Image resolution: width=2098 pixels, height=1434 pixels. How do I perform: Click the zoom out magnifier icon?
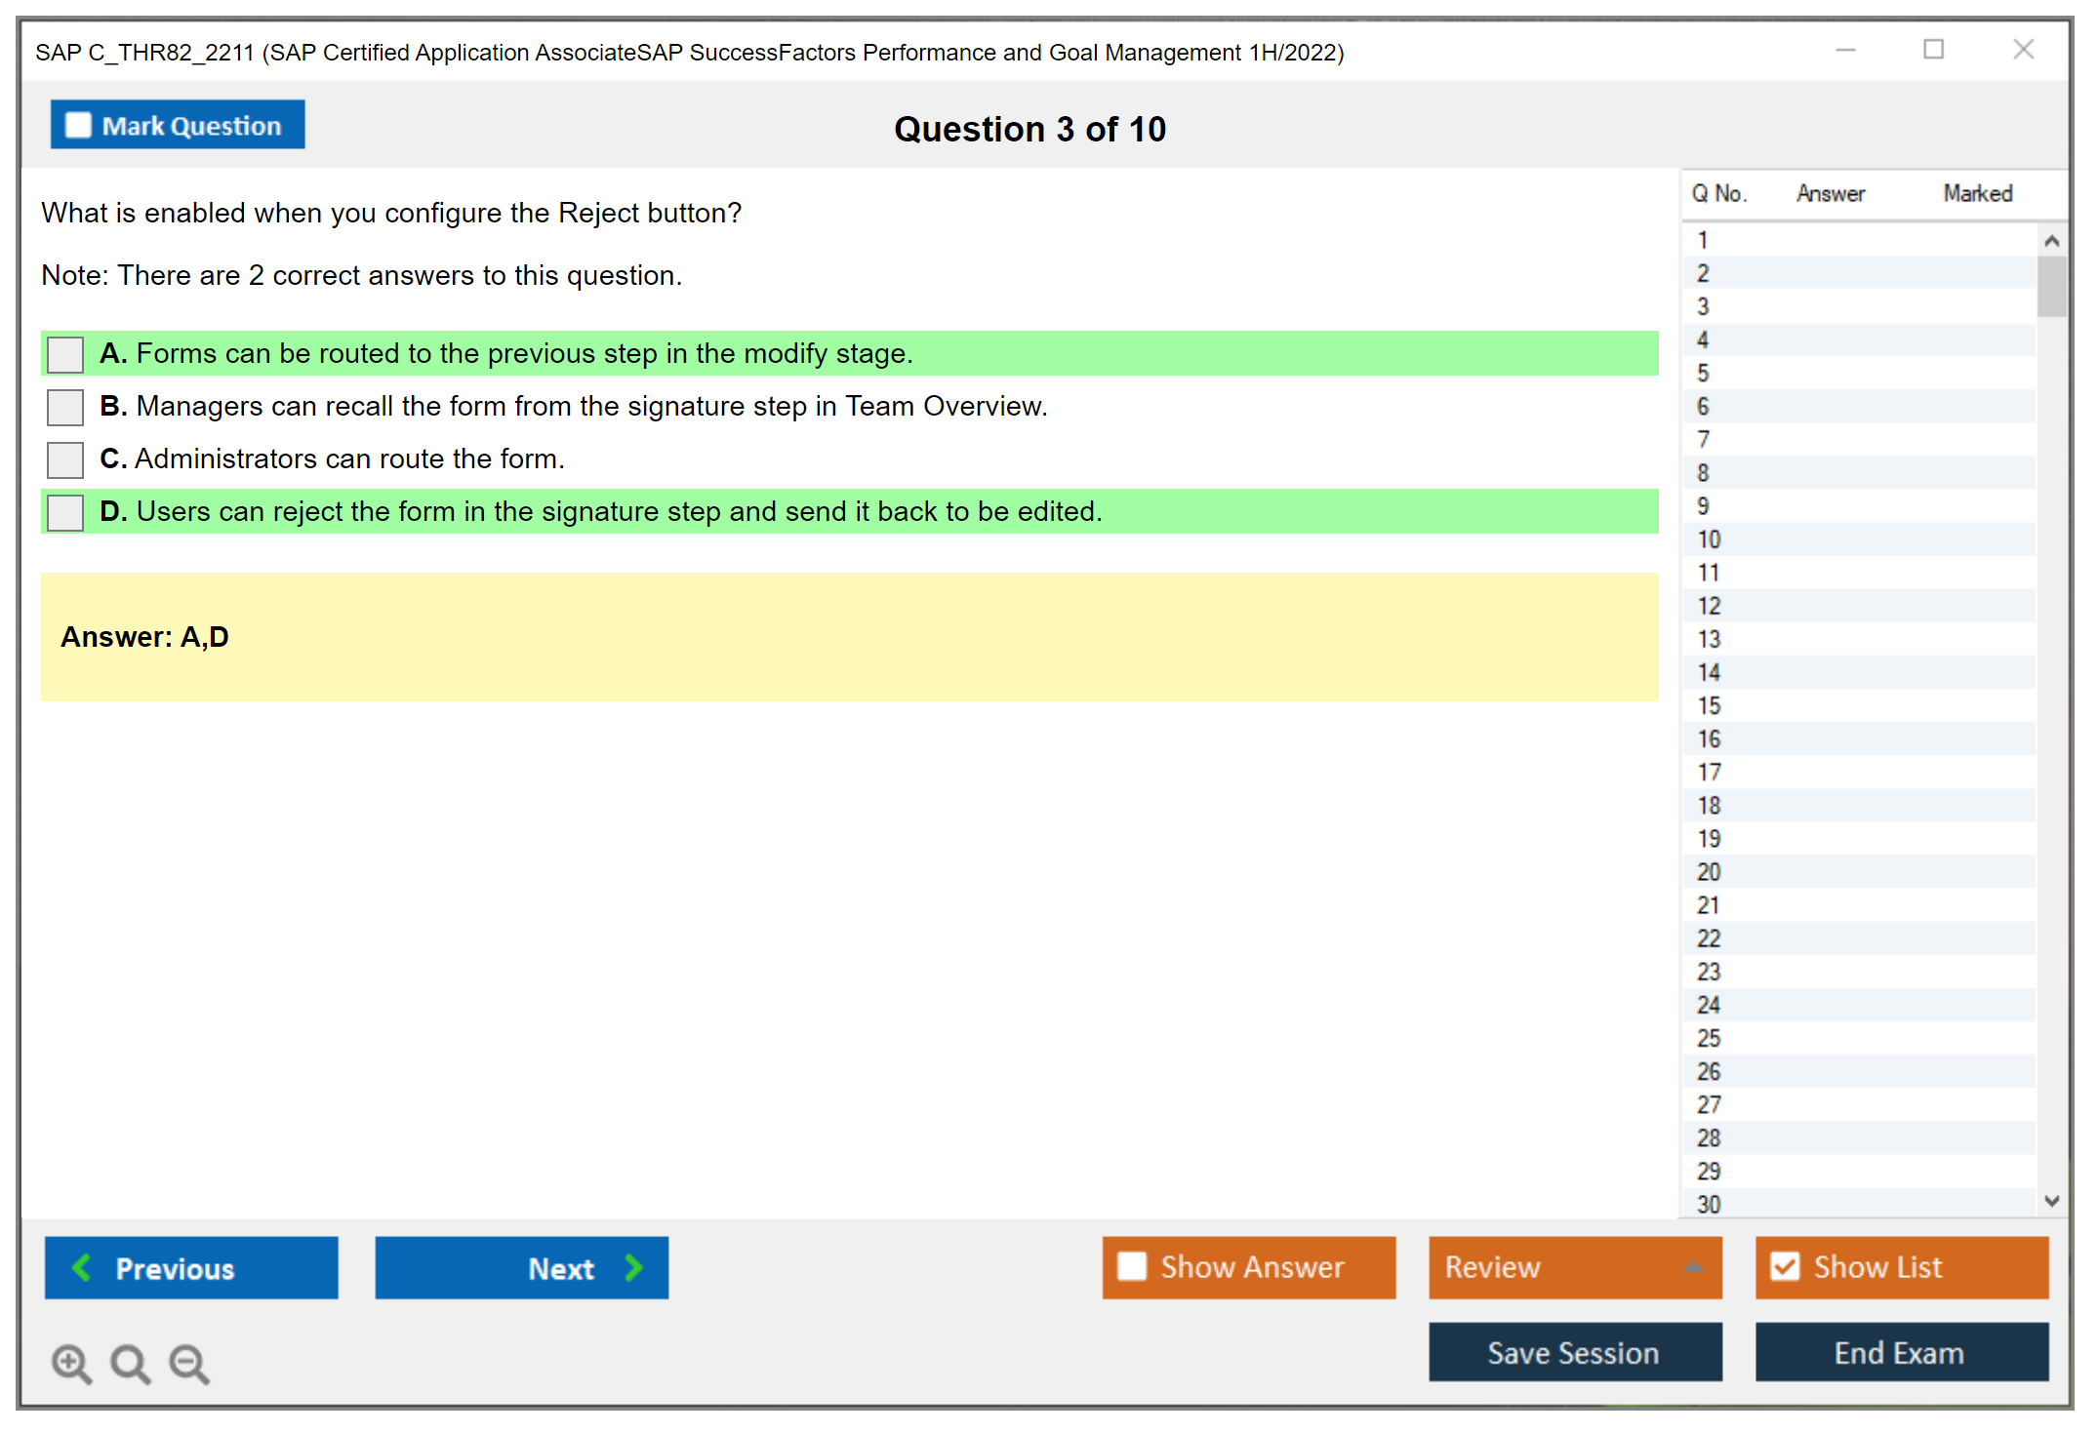click(x=188, y=1362)
